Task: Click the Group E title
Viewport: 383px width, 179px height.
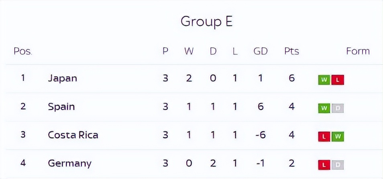Action: coord(206,21)
